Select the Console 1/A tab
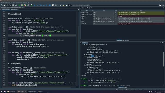The width and height of the screenshot is (165, 93). 85,43
